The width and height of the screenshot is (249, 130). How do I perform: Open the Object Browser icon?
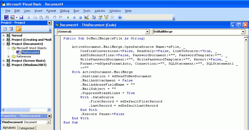pos(106,17)
